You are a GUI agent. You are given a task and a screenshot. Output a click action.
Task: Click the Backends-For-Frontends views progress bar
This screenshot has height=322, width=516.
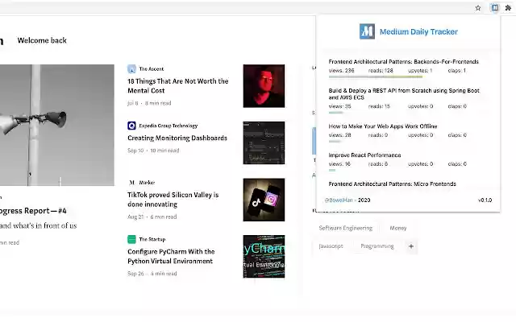point(376,77)
